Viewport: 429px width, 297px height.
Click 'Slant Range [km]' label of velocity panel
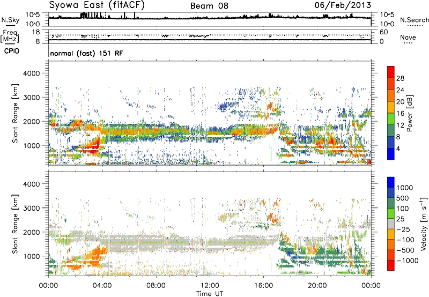tap(15, 224)
